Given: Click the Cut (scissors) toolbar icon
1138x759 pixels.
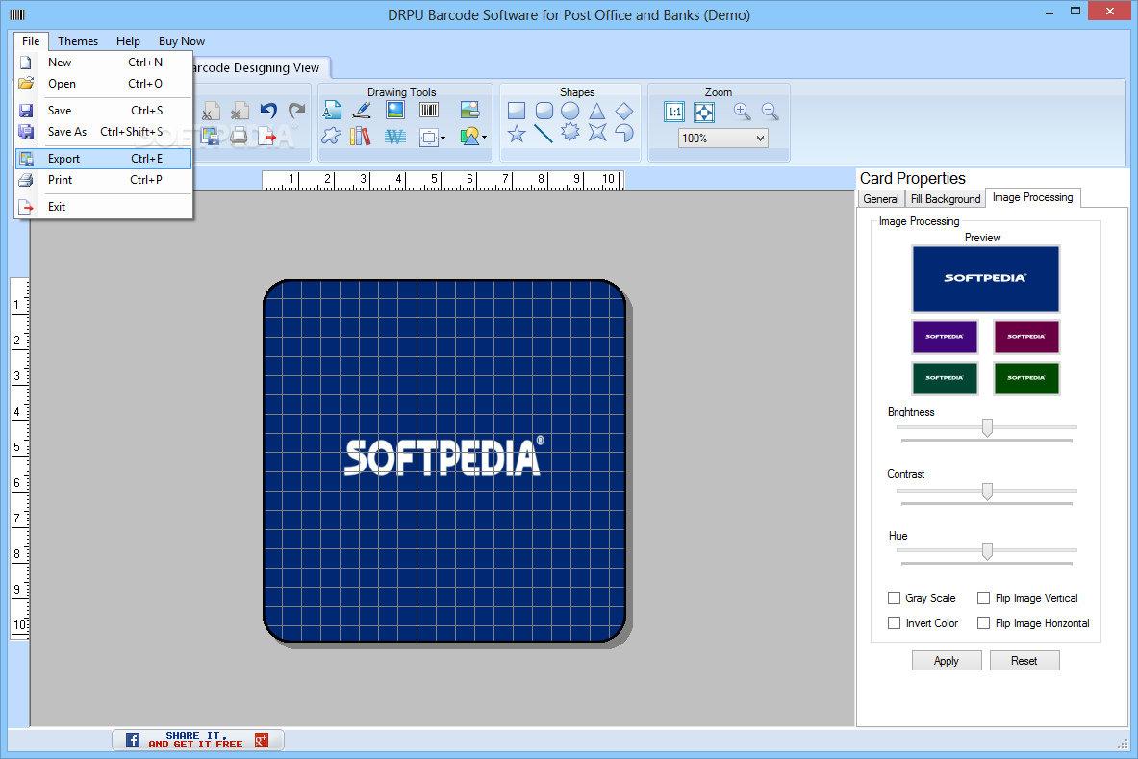Looking at the screenshot, I should (x=211, y=111).
